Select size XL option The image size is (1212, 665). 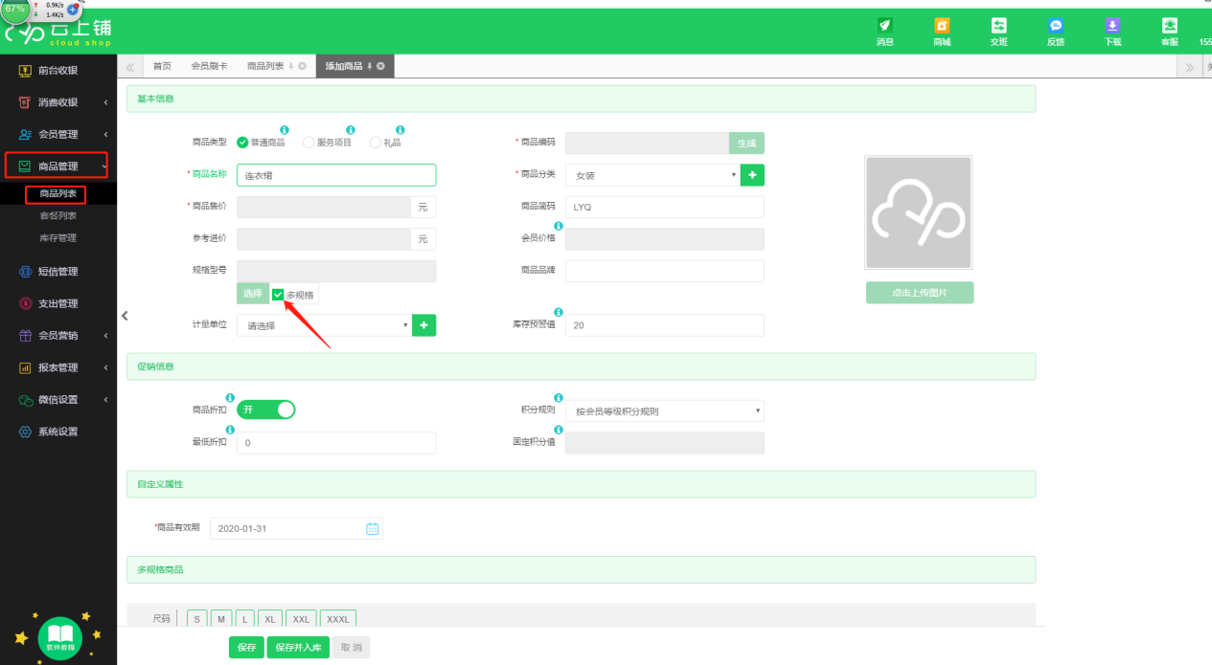click(270, 619)
